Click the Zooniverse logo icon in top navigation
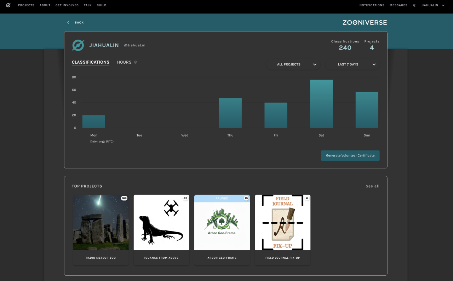453x281 pixels. (8, 5)
